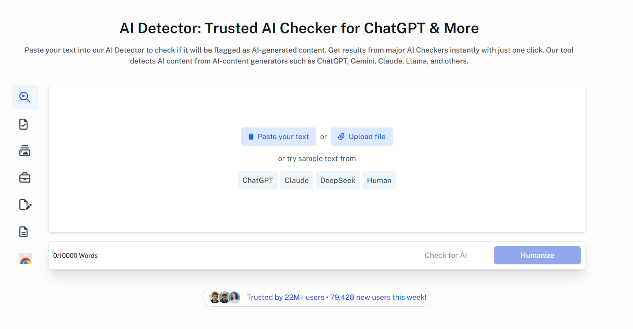The height and width of the screenshot is (329, 633).
Task: Open the trusted by 22M+ users link
Action: pyautogui.click(x=336, y=297)
